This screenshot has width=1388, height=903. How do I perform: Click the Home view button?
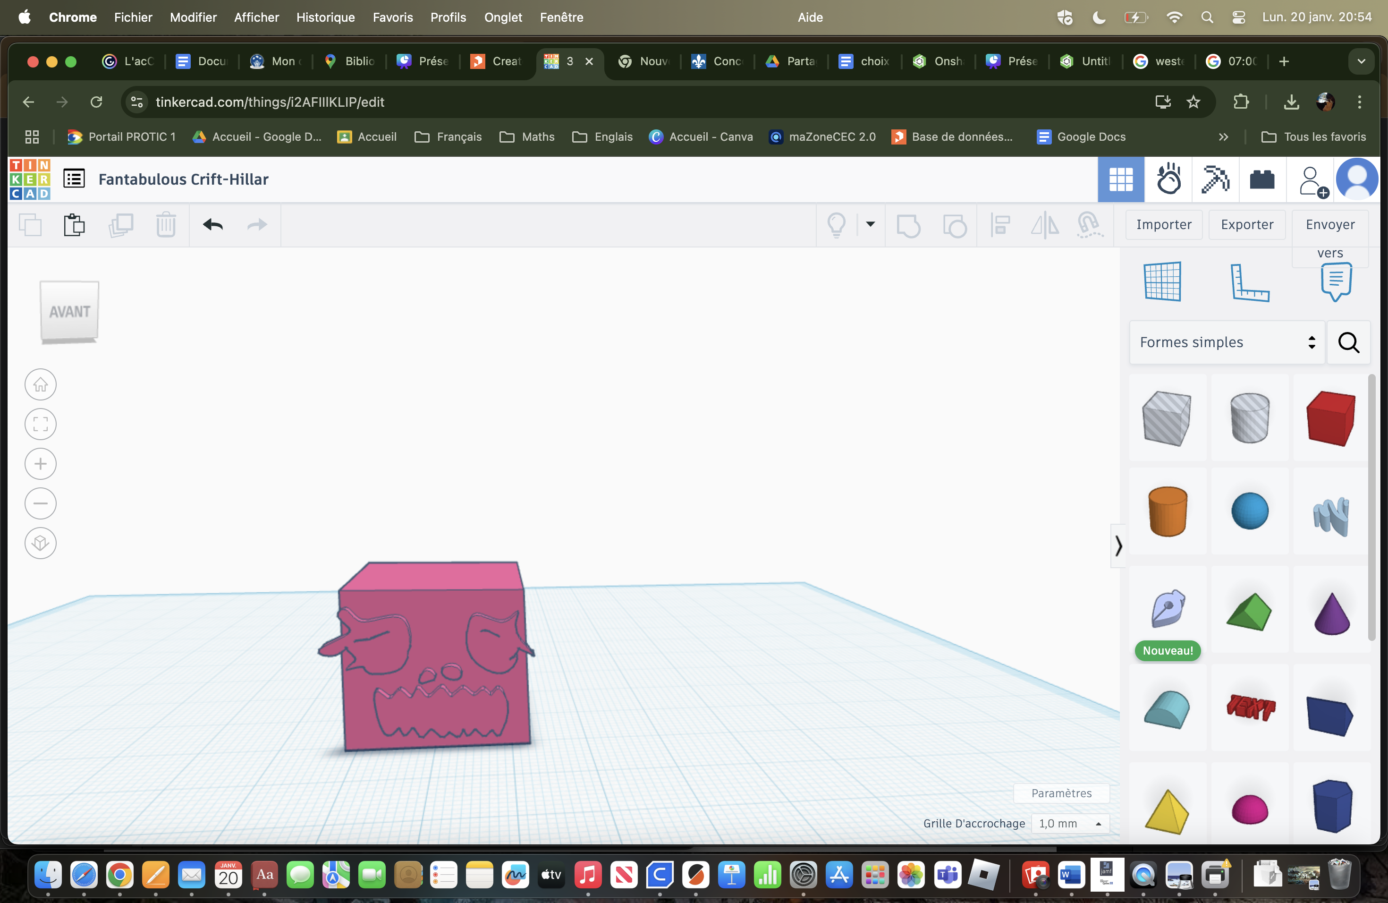[x=40, y=384]
